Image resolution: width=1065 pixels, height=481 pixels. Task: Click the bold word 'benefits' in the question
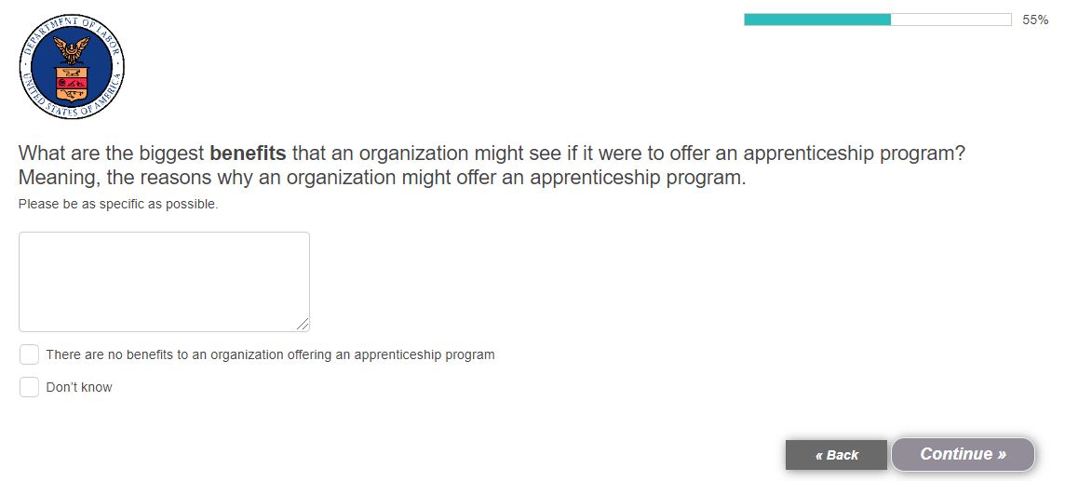(248, 154)
